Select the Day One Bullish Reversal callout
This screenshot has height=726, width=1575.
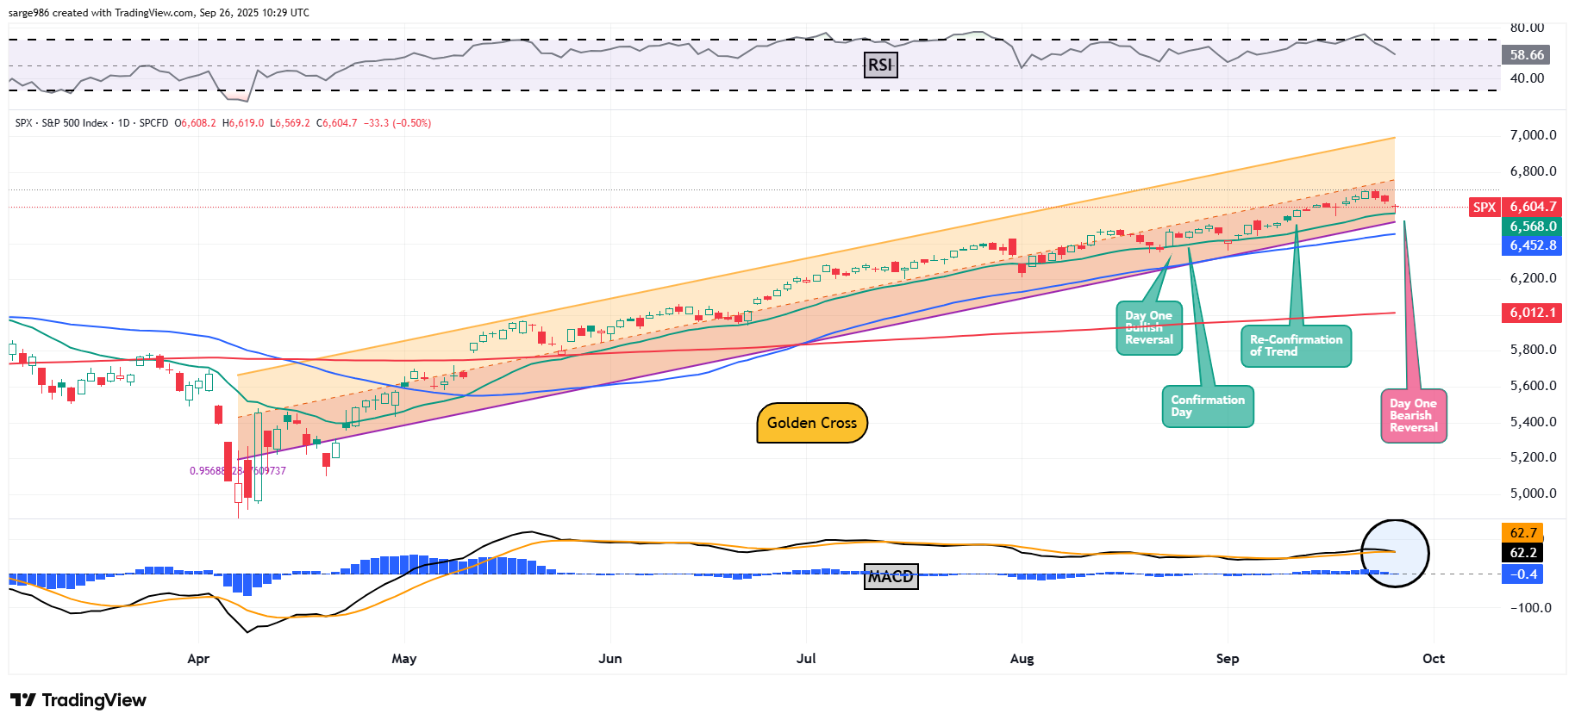point(1148,328)
